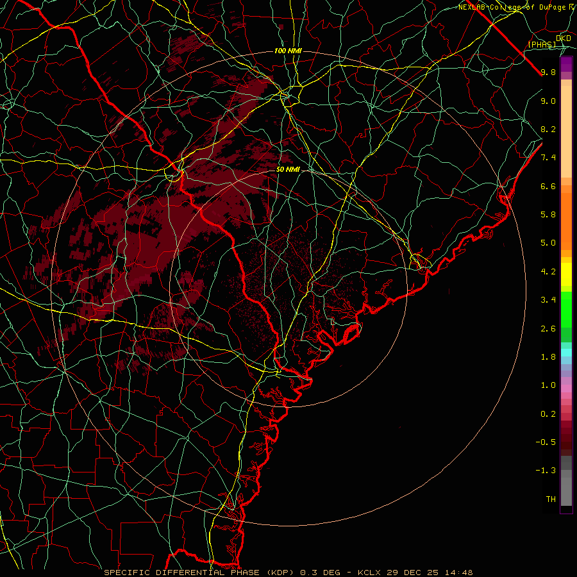Select the "9.8" value on the color scale

[x=548, y=72]
